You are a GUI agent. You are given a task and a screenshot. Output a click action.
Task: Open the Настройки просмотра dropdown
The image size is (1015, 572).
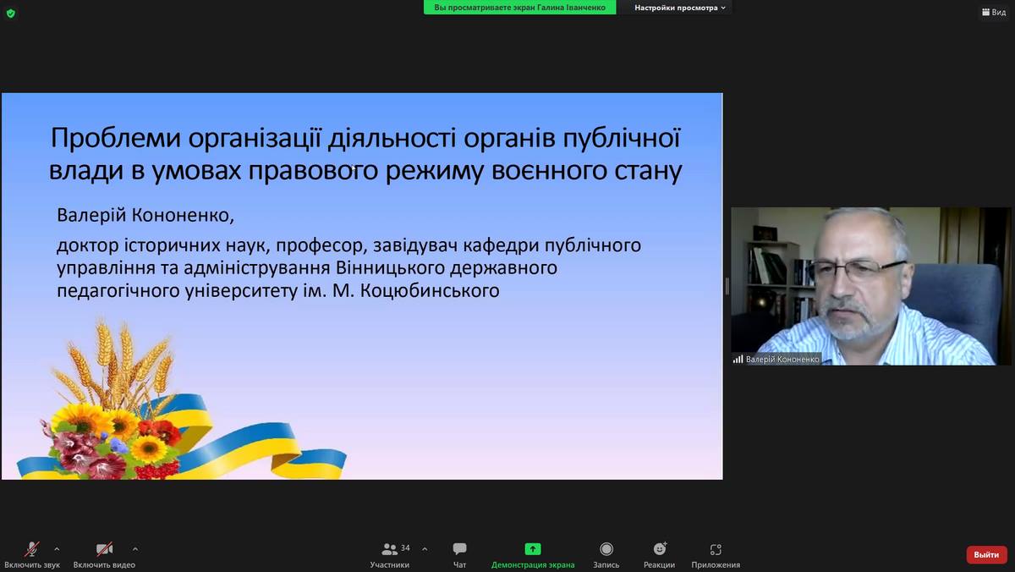pos(680,8)
